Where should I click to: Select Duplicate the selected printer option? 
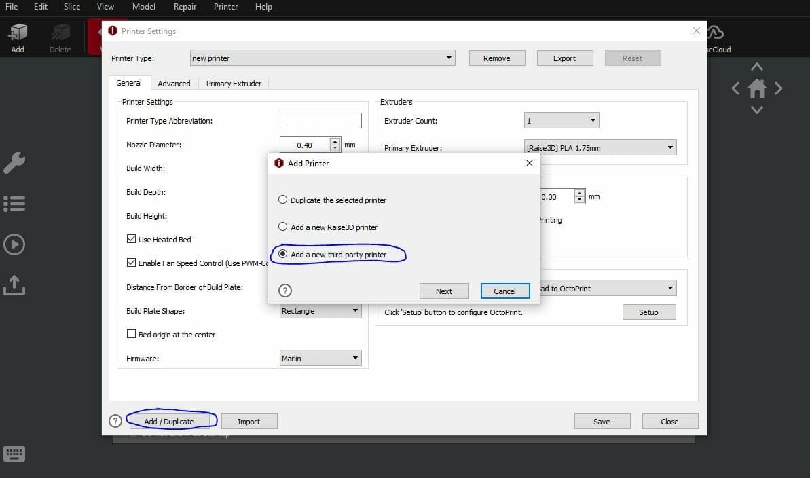point(283,200)
